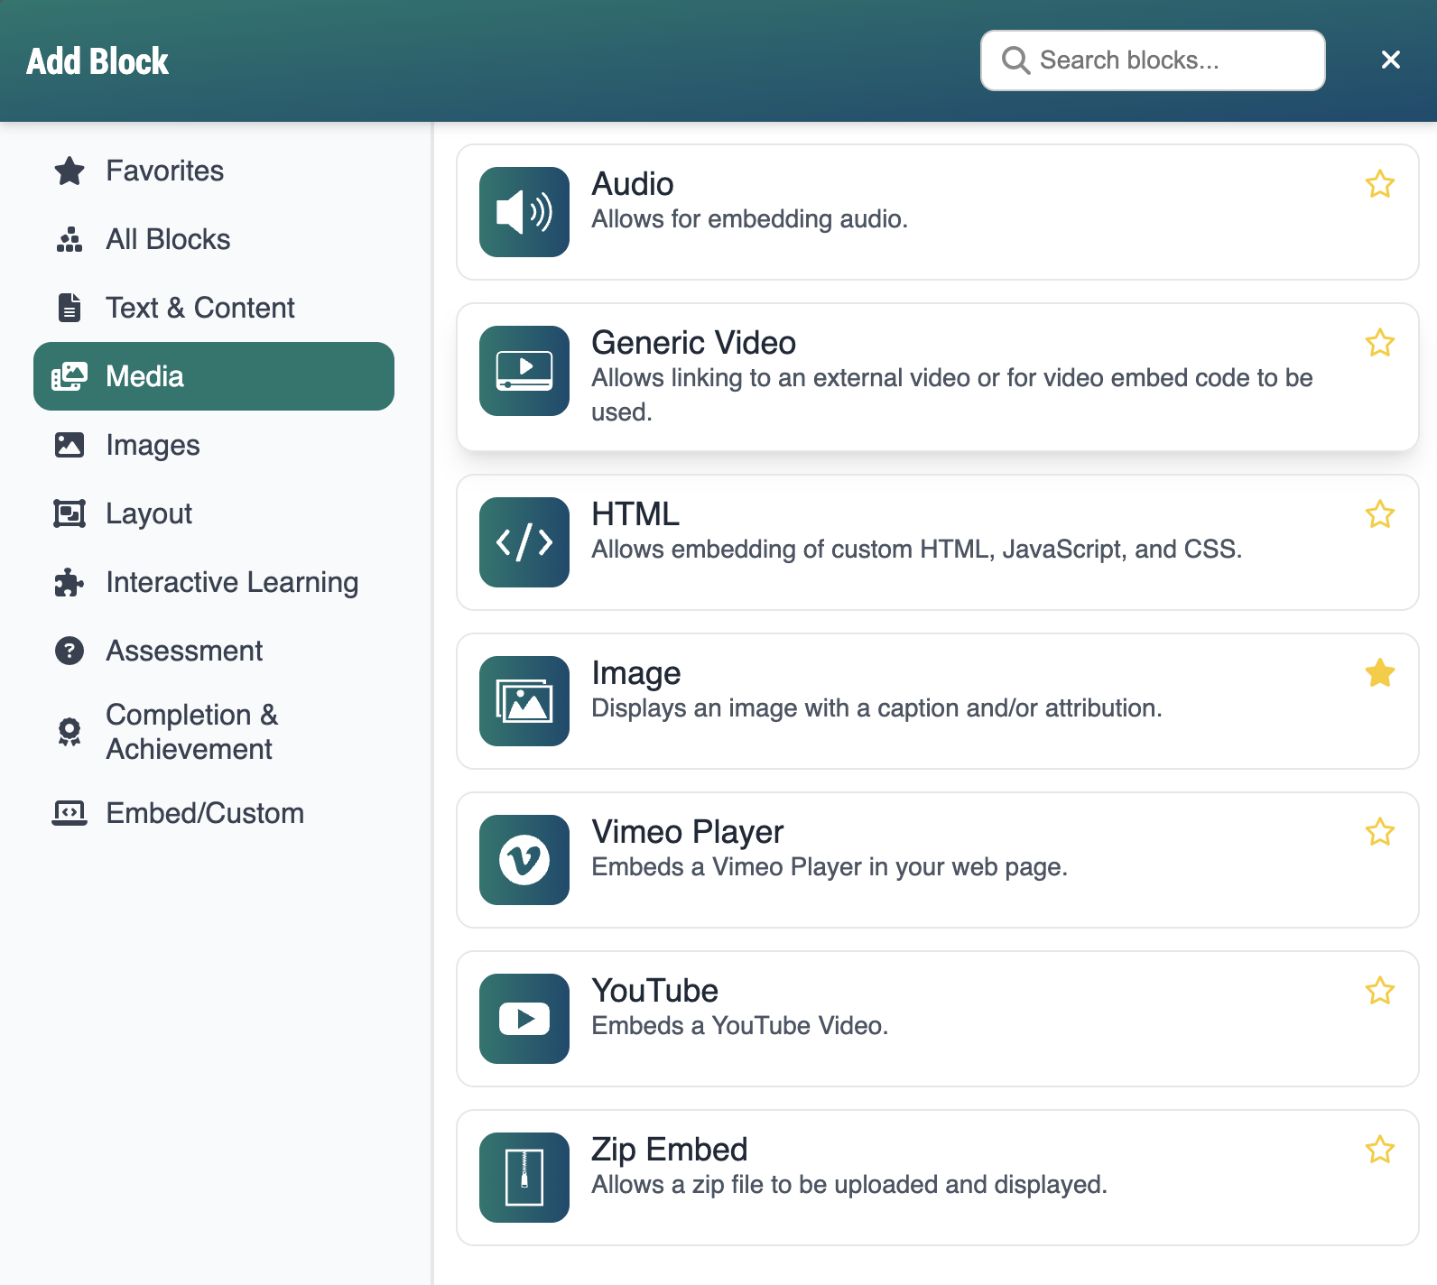The width and height of the screenshot is (1437, 1285).
Task: Open the Interactive Learning category
Action: click(214, 582)
